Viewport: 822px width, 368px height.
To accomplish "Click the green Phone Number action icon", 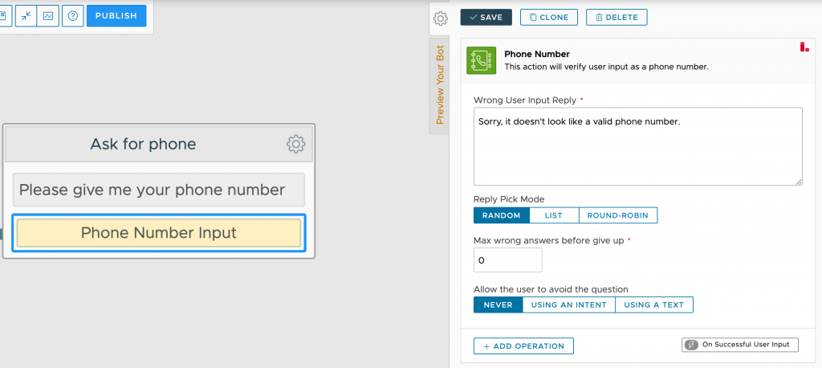I will 482,60.
